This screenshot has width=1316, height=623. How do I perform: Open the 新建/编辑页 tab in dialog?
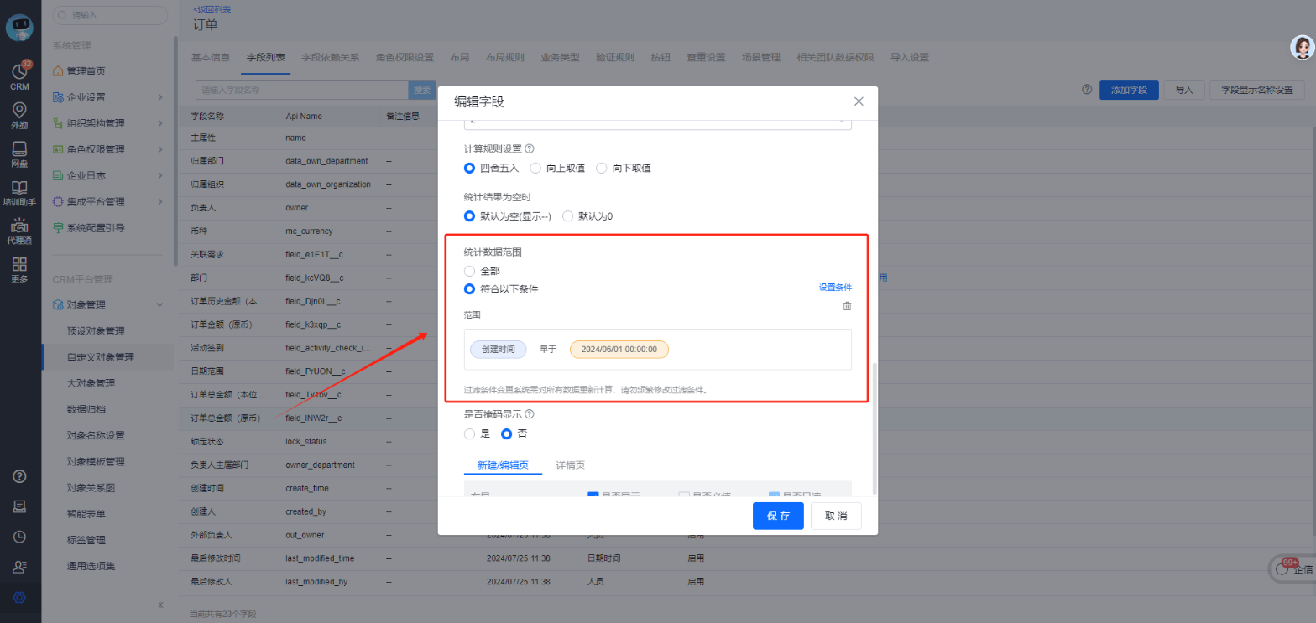click(503, 465)
